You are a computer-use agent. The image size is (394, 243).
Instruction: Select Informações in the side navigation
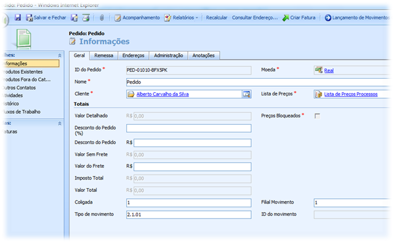(x=31, y=63)
